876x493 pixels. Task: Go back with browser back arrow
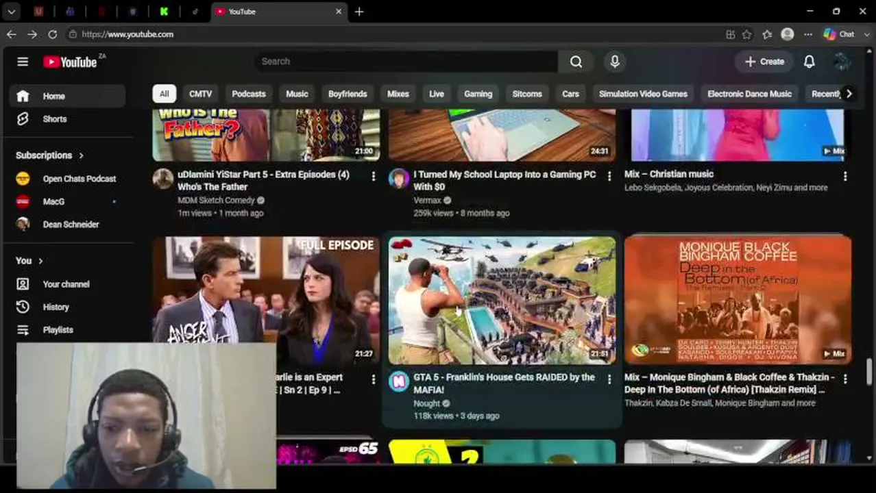click(12, 34)
